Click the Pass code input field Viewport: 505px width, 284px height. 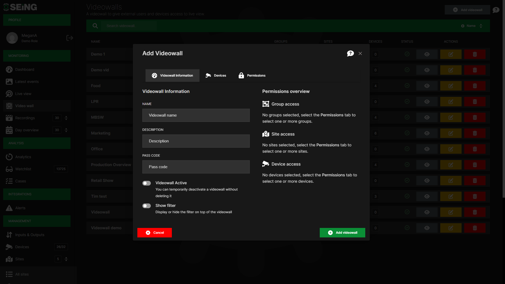coord(196,167)
